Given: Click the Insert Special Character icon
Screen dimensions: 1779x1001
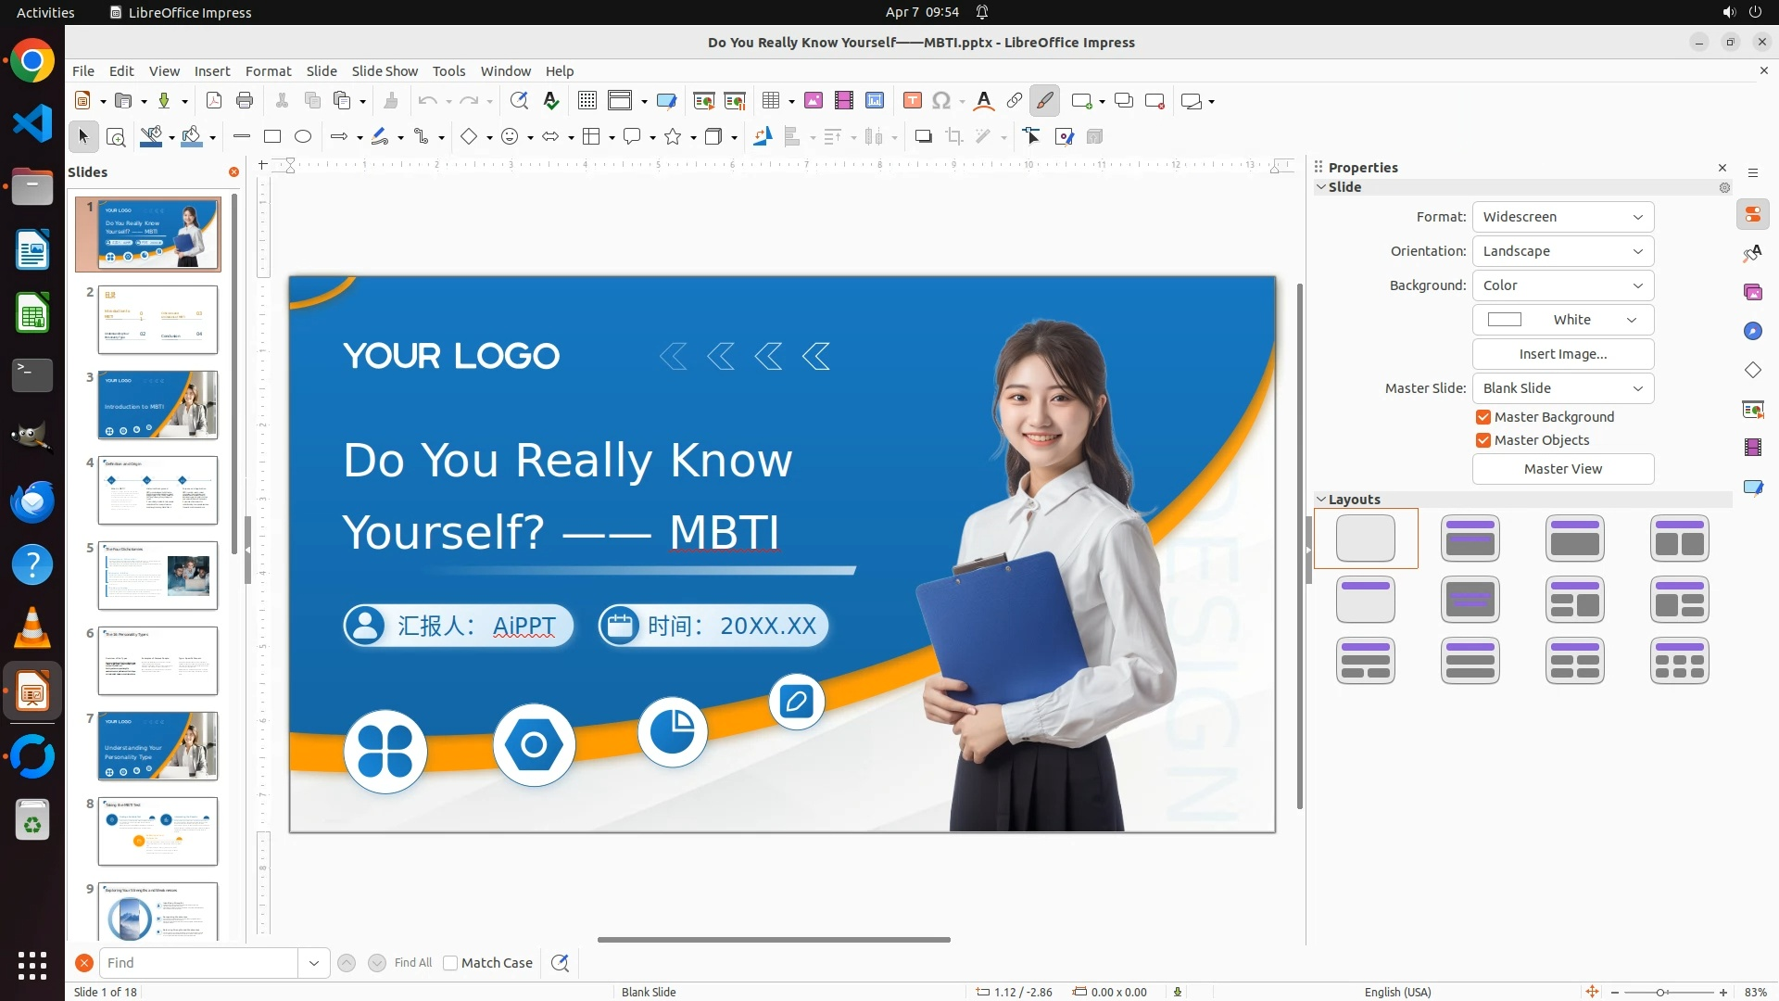Looking at the screenshot, I should pos(941,101).
